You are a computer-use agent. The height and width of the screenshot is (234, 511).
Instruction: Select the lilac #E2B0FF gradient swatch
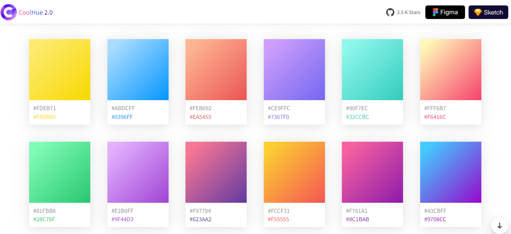click(138, 172)
